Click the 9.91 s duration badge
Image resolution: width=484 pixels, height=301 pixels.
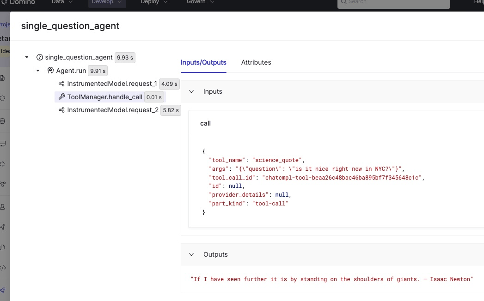[98, 71]
